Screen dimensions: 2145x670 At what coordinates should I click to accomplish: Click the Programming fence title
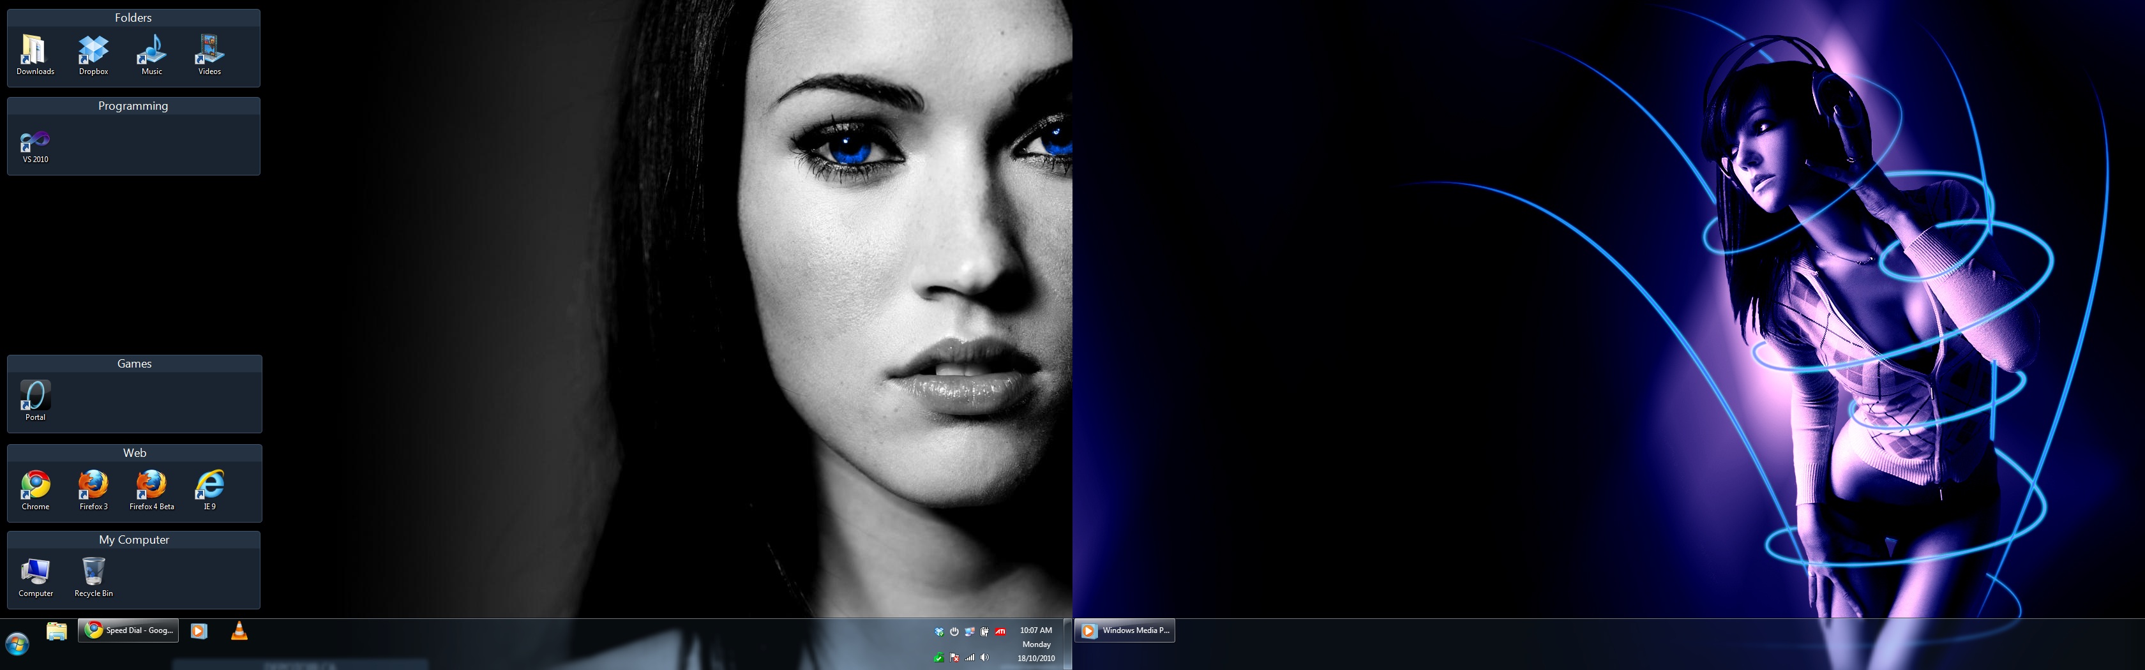(x=133, y=106)
